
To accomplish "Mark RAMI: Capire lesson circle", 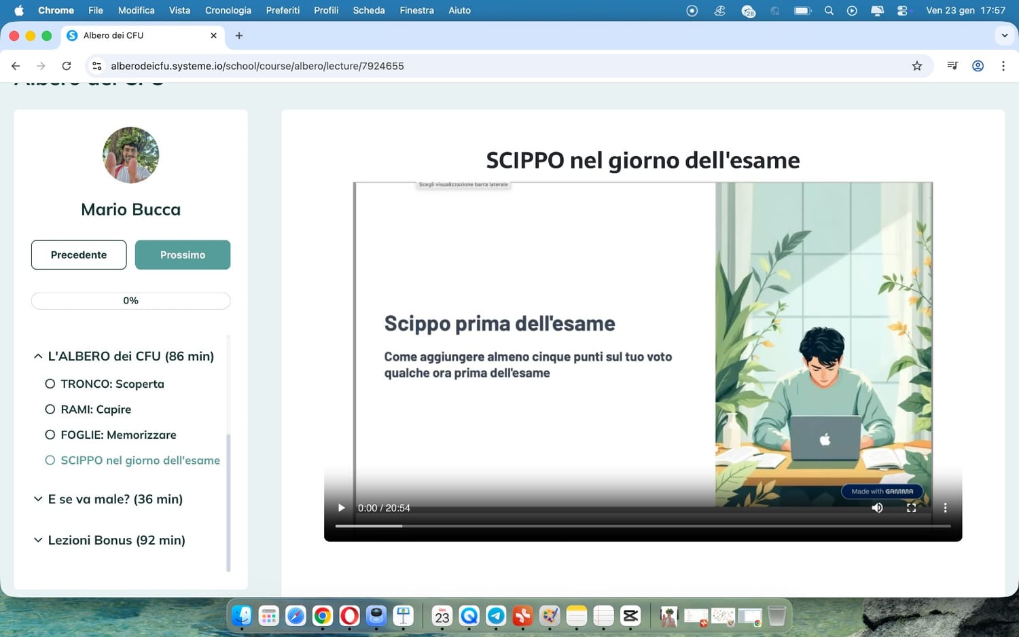I will pos(50,409).
